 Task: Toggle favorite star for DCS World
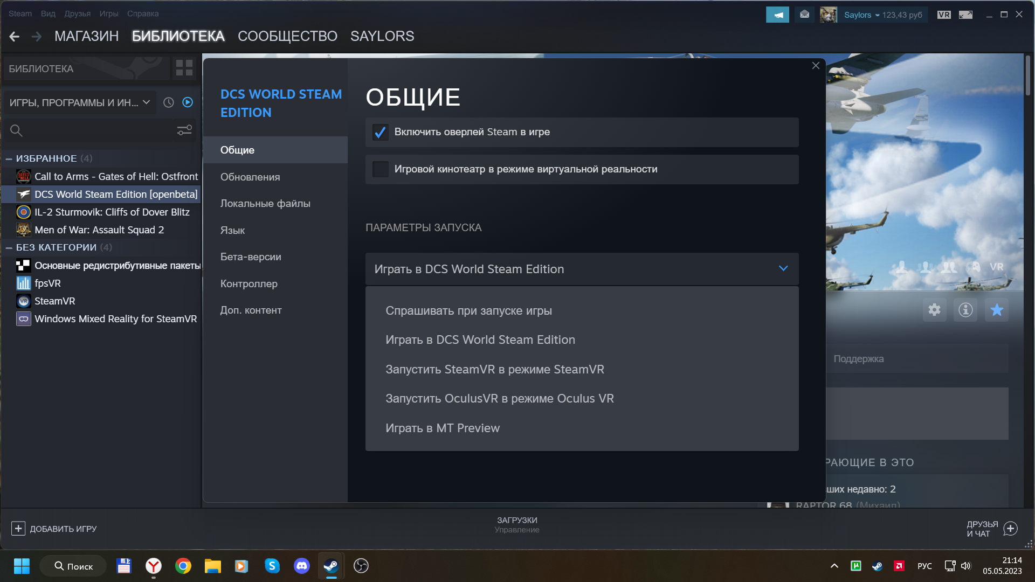(997, 310)
